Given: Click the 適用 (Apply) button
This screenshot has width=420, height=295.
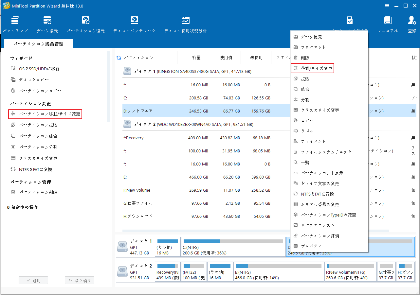Looking at the screenshot, I should tap(33, 280).
